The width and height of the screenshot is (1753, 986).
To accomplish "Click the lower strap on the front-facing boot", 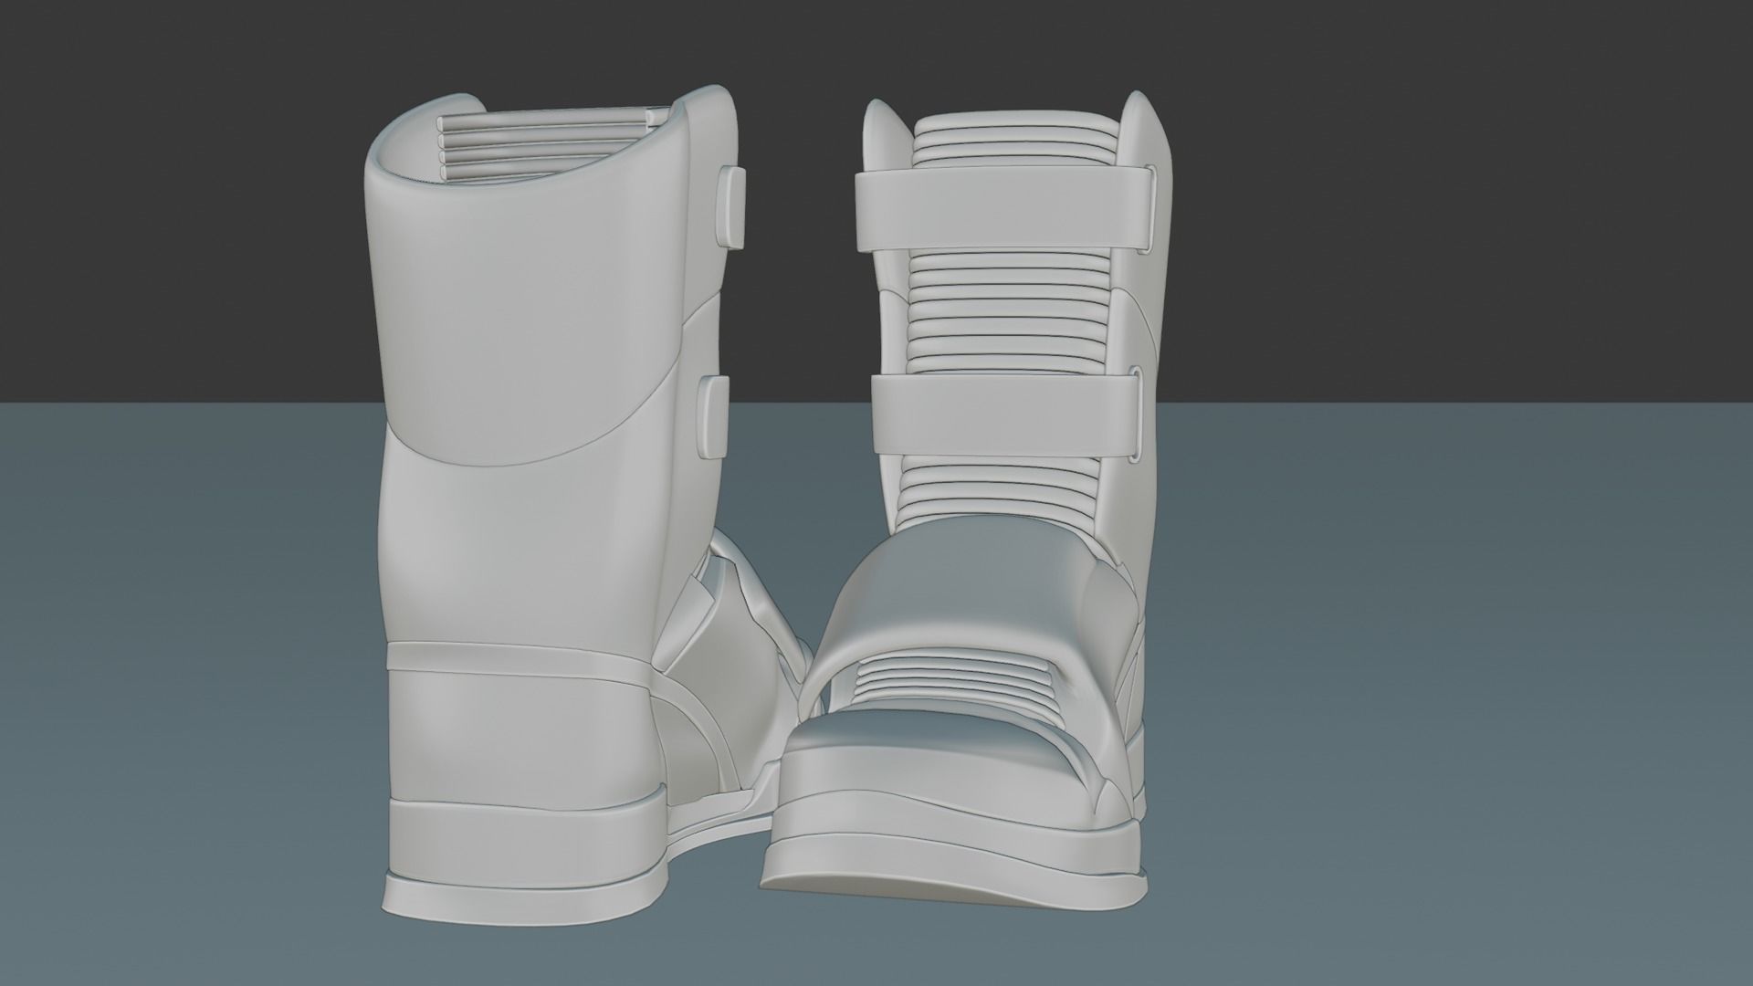I will pyautogui.click(x=1007, y=414).
